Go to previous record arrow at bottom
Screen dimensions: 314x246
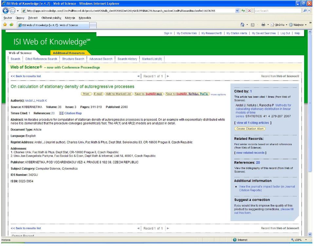[138, 228]
